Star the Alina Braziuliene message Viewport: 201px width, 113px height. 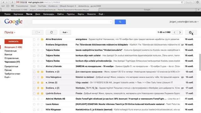point(38,39)
